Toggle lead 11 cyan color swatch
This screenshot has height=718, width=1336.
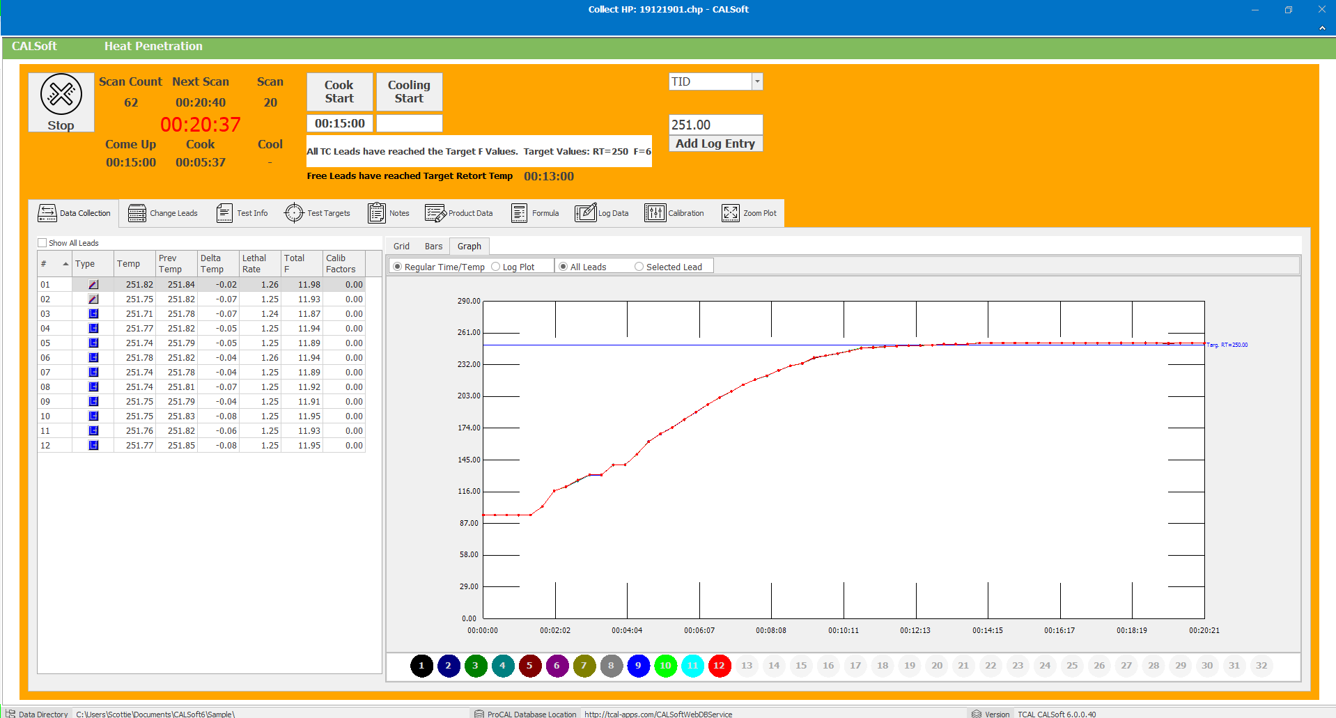pyautogui.click(x=692, y=666)
